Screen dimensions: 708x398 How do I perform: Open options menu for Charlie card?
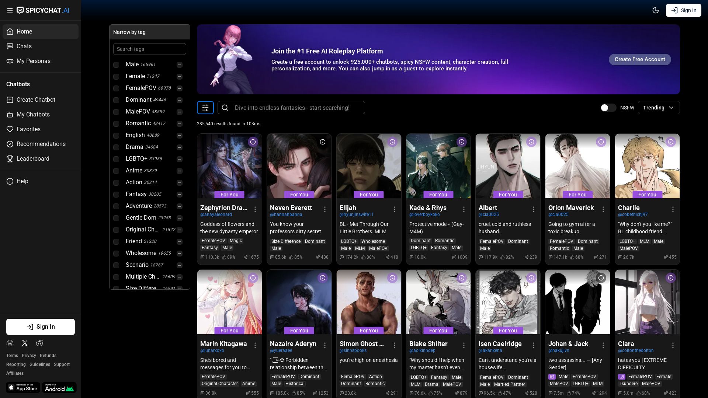click(673, 209)
